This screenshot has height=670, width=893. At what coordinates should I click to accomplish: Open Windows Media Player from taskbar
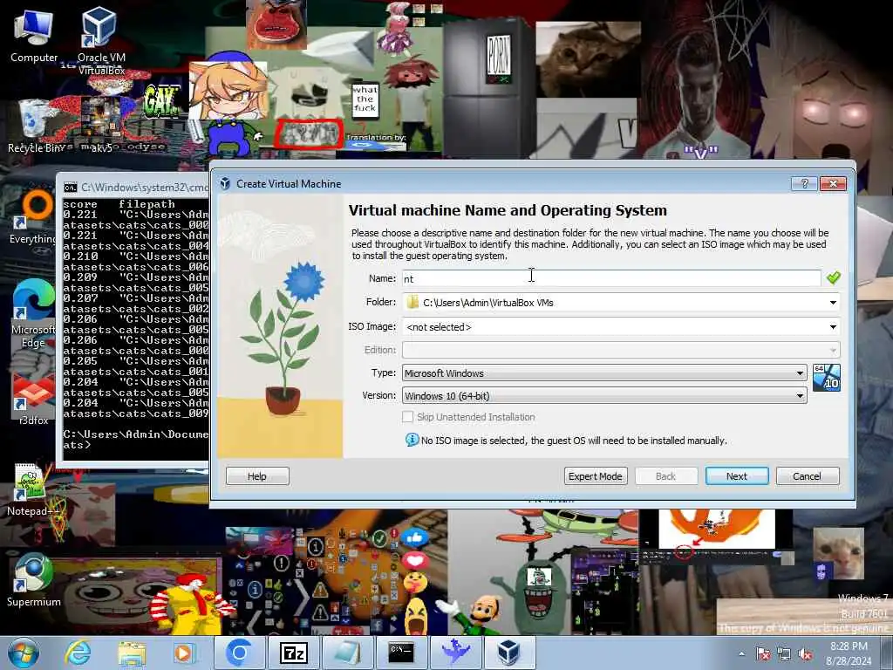(x=184, y=653)
